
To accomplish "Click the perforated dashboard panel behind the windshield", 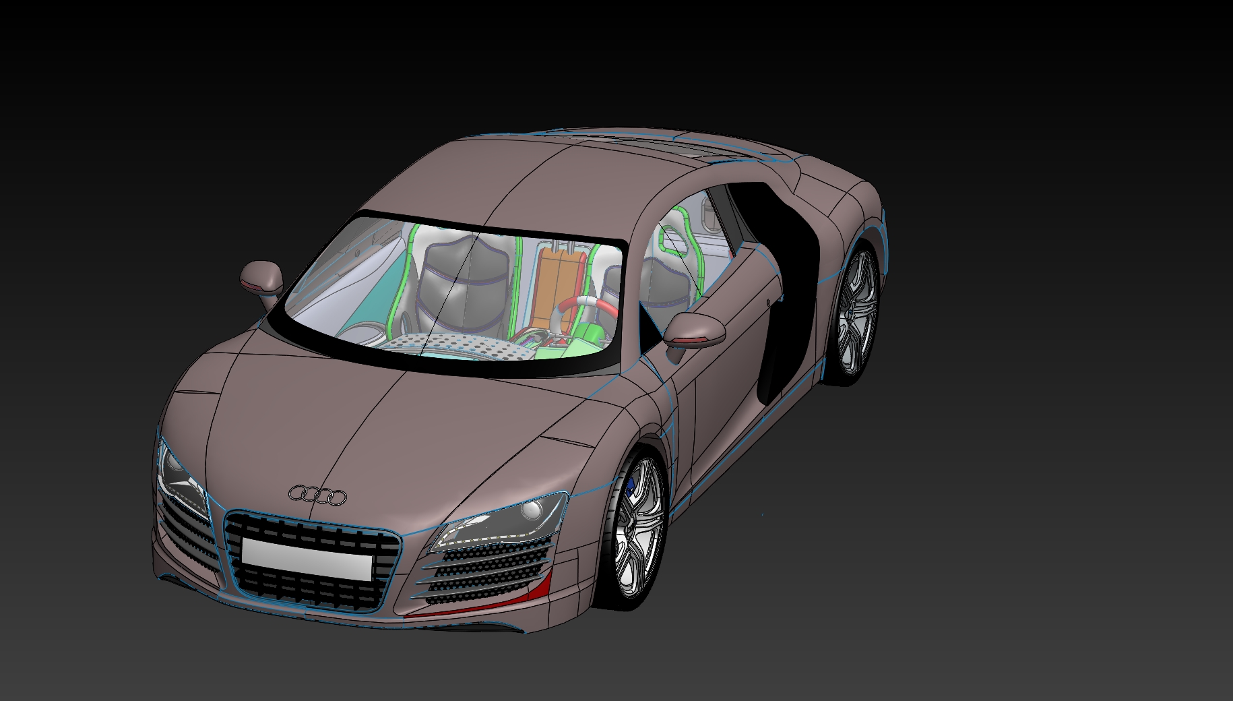I will 458,346.
